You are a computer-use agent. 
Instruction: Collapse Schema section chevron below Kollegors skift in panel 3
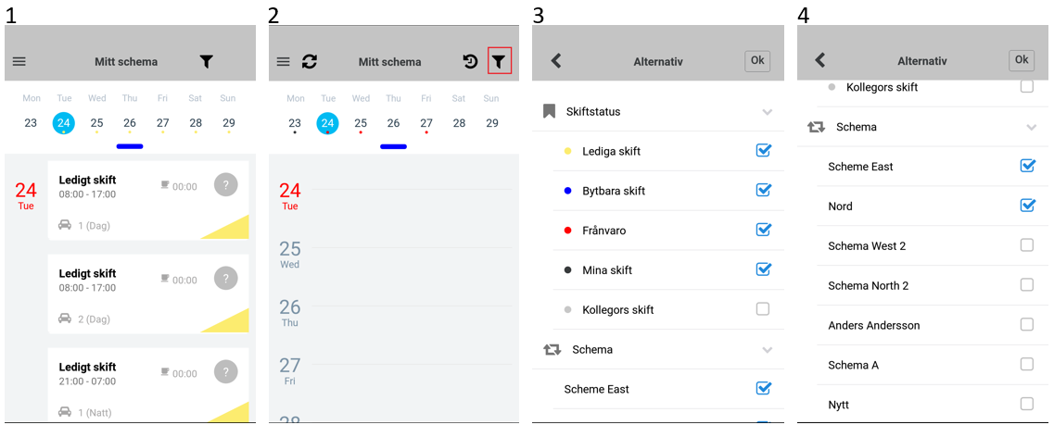click(x=767, y=350)
